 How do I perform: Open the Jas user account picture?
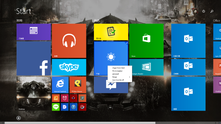195,11
